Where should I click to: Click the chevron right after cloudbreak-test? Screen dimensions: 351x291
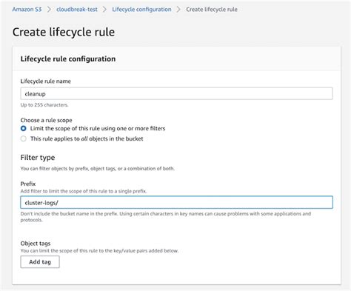(104, 10)
